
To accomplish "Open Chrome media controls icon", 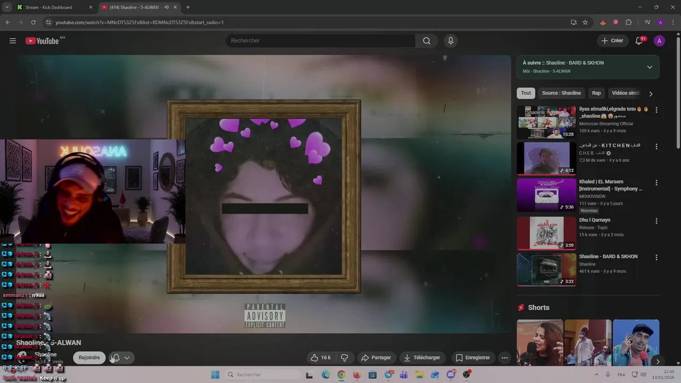I will (647, 22).
